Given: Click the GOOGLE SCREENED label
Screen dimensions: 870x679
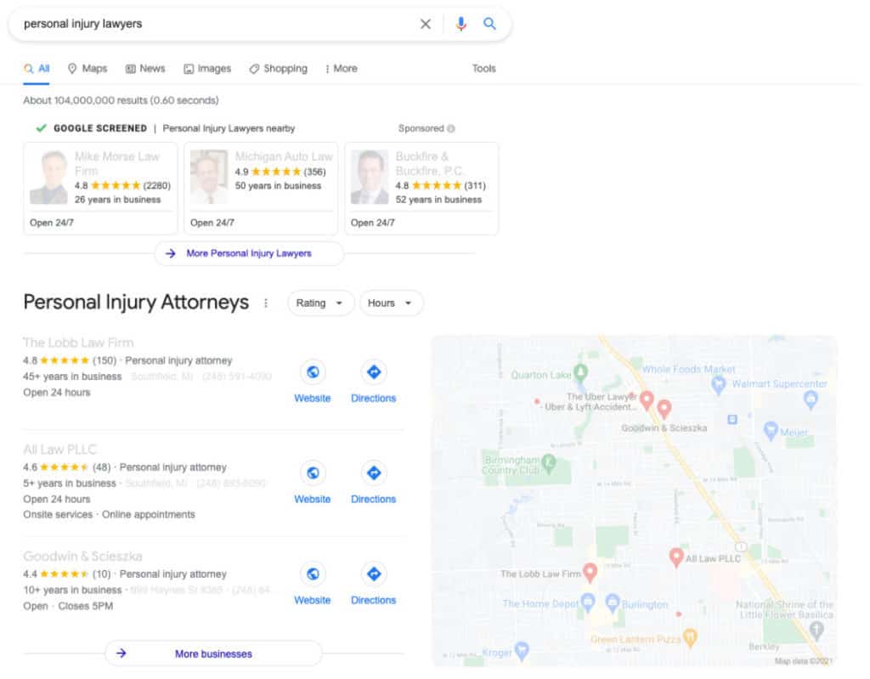Looking at the screenshot, I should click(x=100, y=129).
